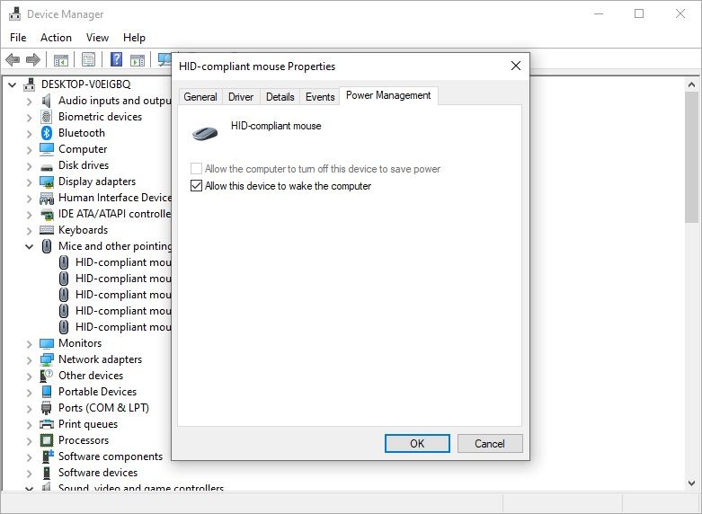This screenshot has width=702, height=514.
Task: Click the Biometric devices fingerprint icon
Action: (46, 117)
